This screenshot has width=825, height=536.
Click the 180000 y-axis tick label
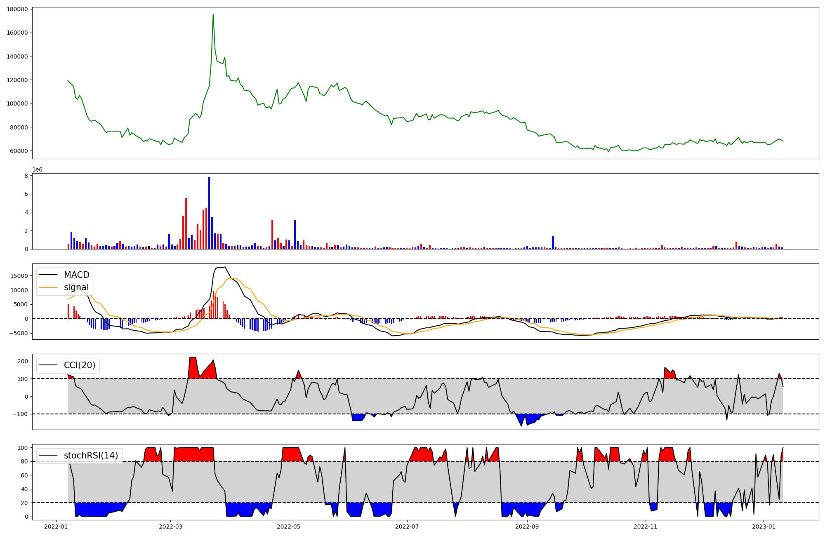click(x=17, y=9)
